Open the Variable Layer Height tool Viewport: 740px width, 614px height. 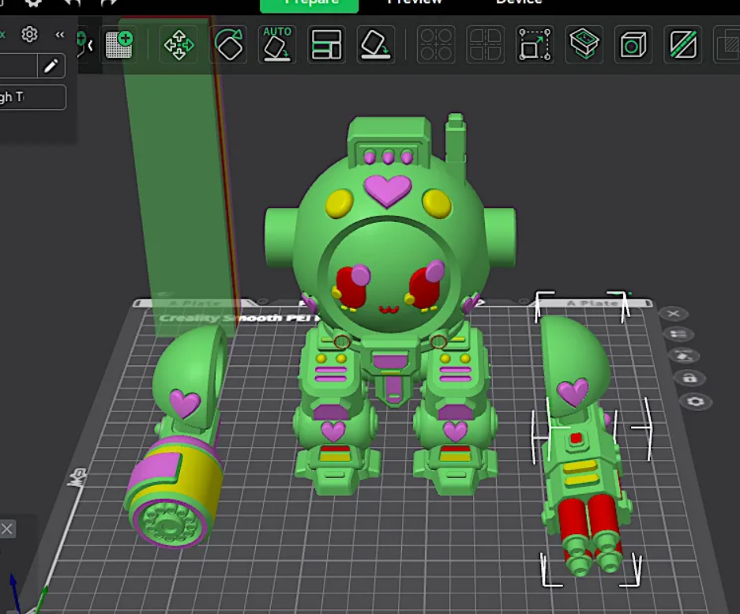pos(584,45)
